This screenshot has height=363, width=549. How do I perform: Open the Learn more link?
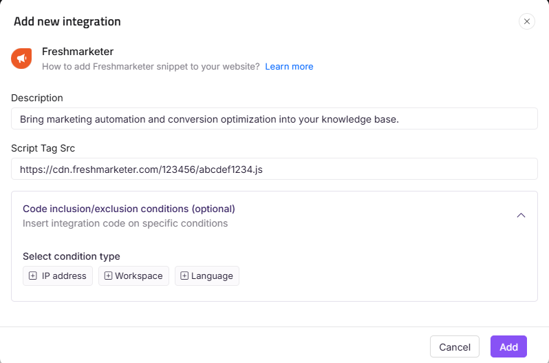(289, 67)
